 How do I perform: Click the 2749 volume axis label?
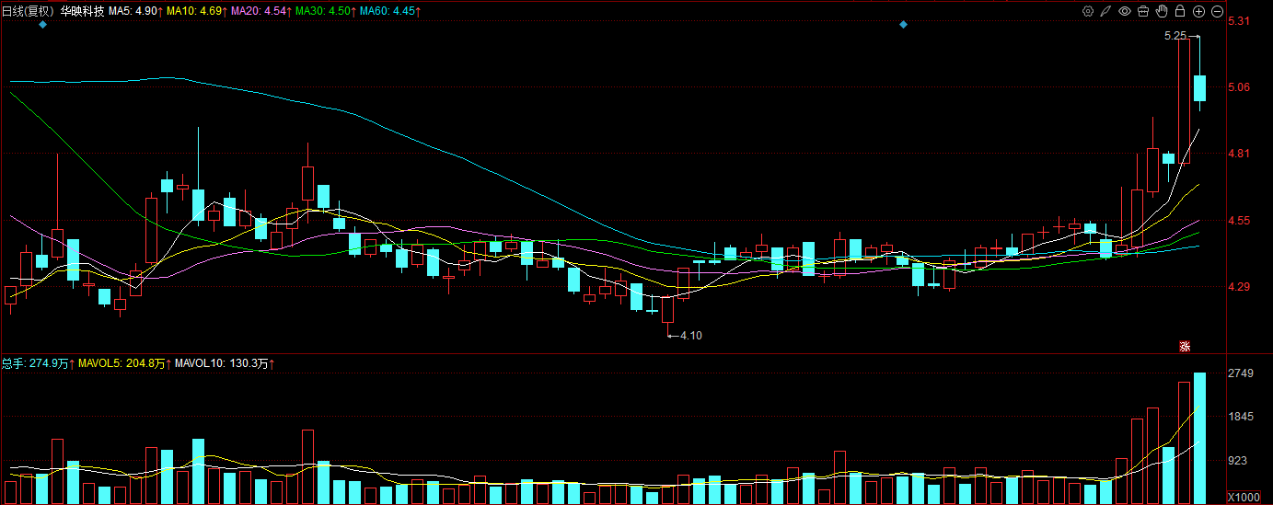[1241, 373]
